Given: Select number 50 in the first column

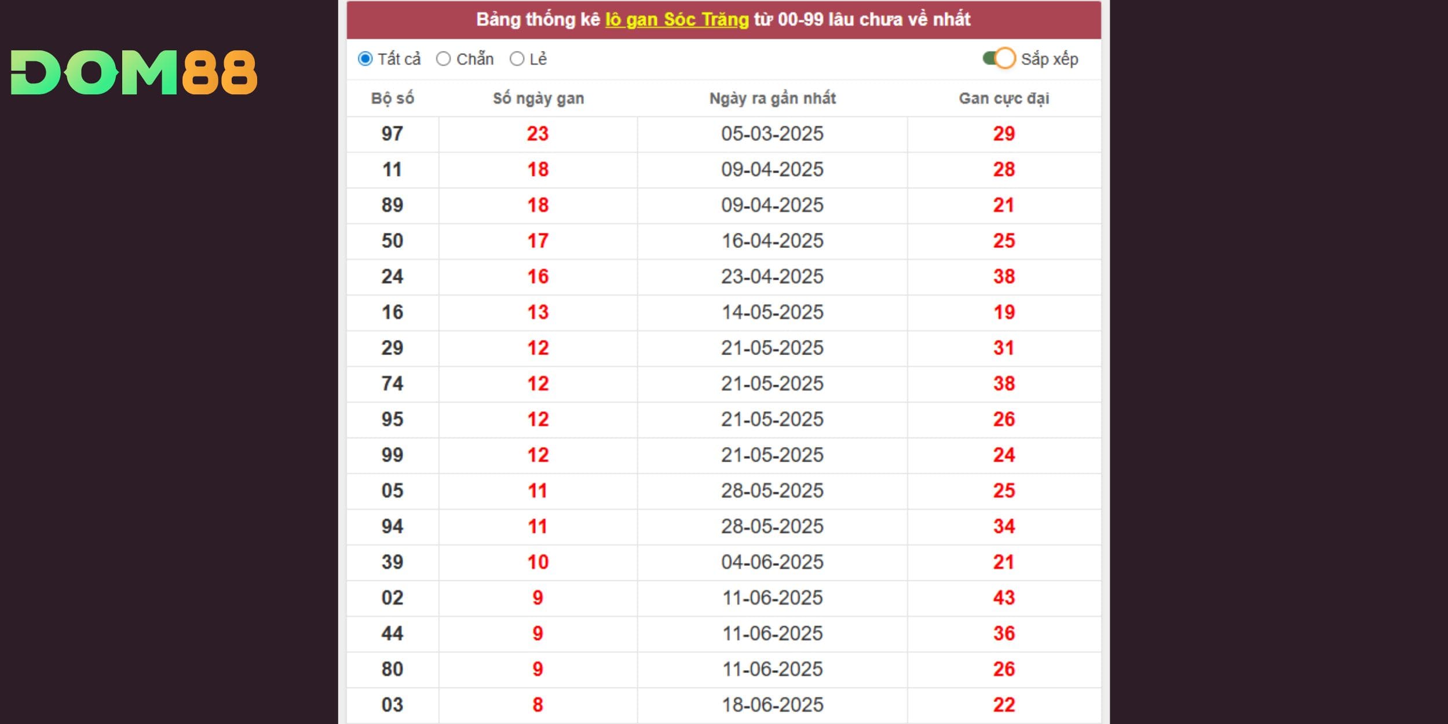Looking at the screenshot, I should (x=392, y=241).
